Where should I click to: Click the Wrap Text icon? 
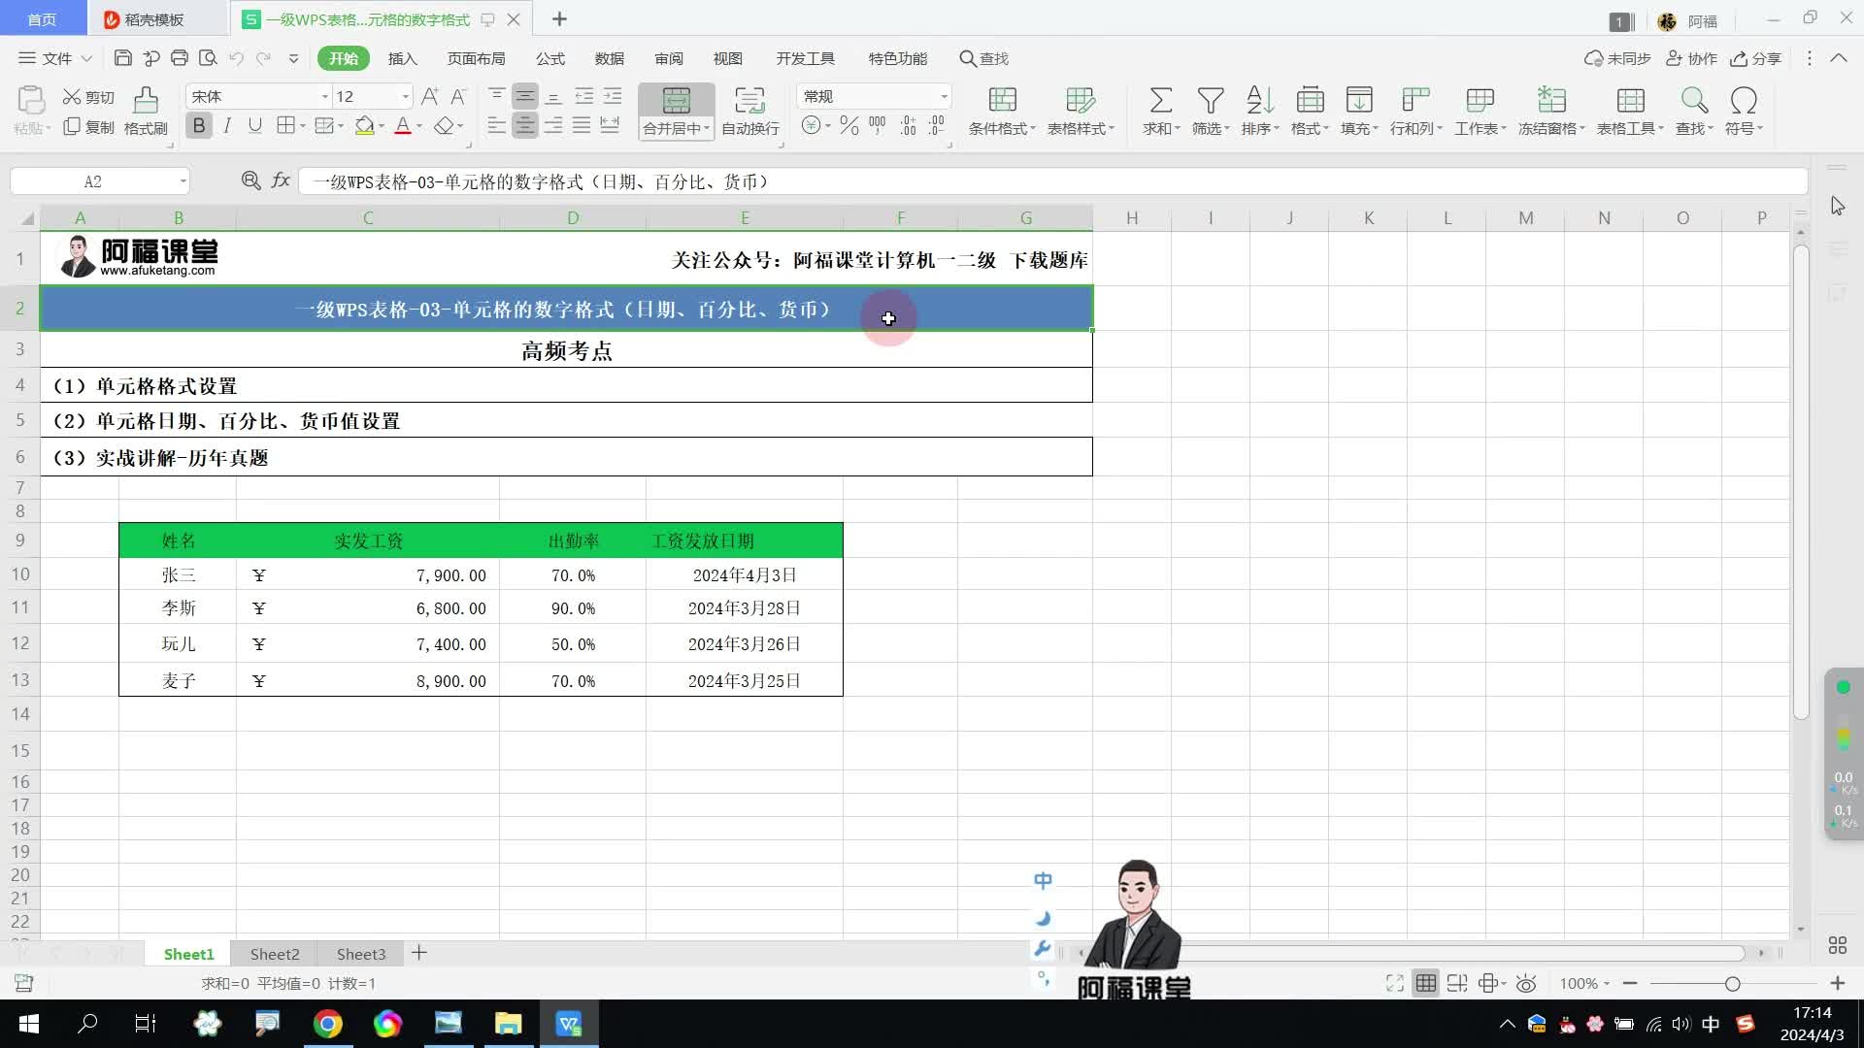[x=749, y=101]
